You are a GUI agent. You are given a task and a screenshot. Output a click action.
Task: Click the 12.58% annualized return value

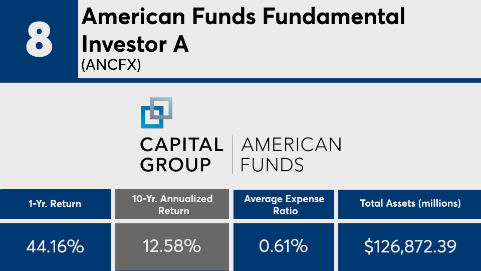click(172, 246)
